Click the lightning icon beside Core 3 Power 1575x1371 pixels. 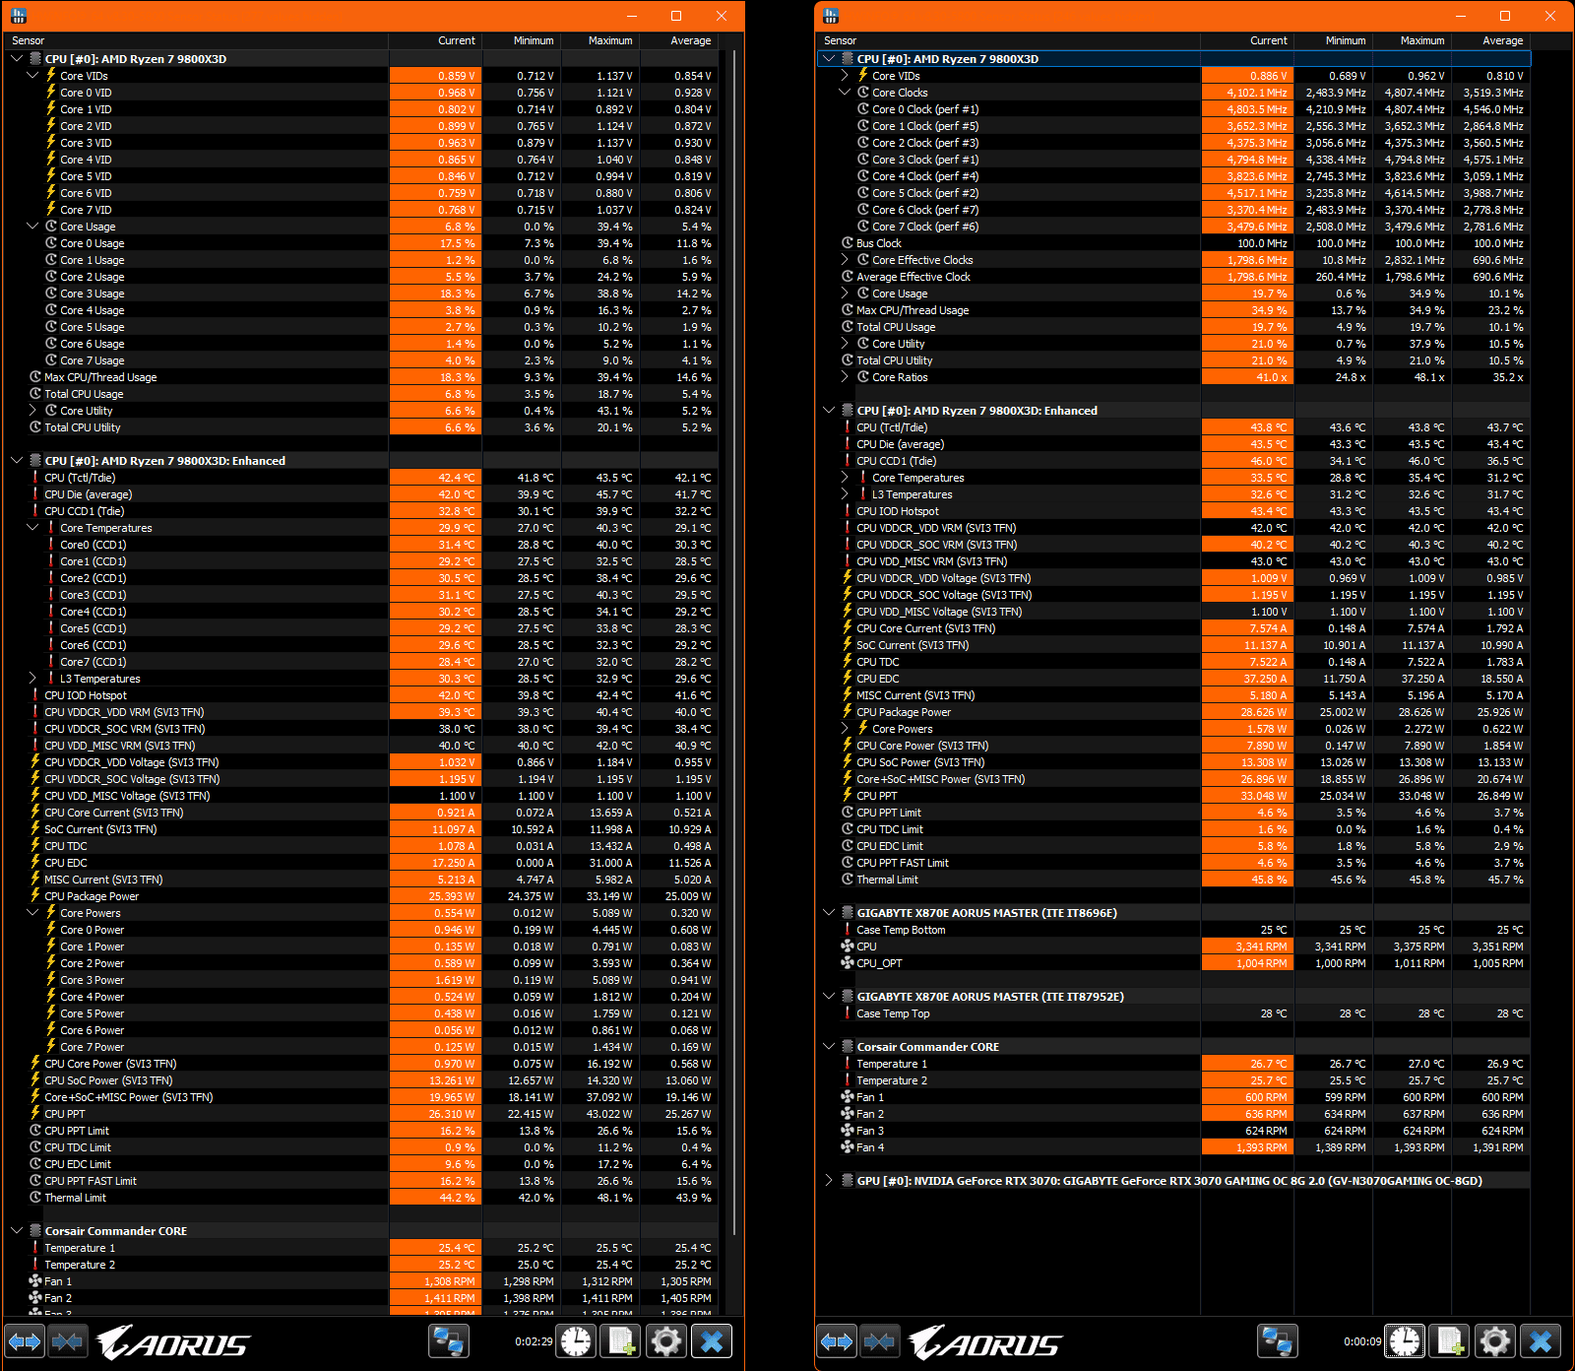tap(51, 980)
